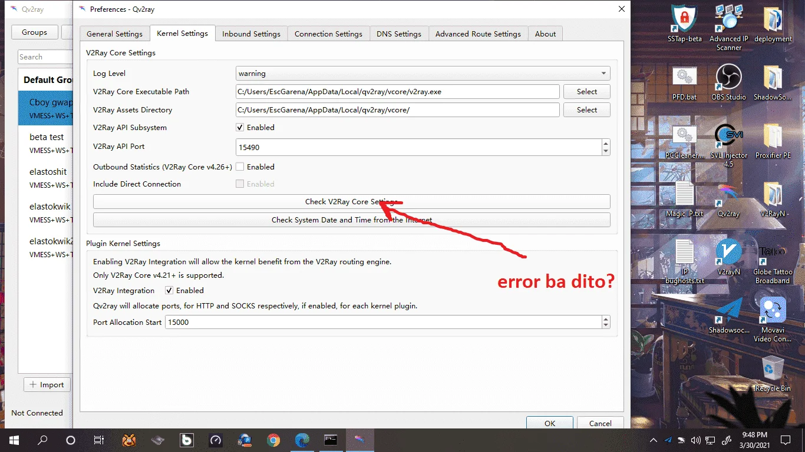Decrease the Port Allocation Start value
The height and width of the screenshot is (452, 805).
(x=606, y=325)
